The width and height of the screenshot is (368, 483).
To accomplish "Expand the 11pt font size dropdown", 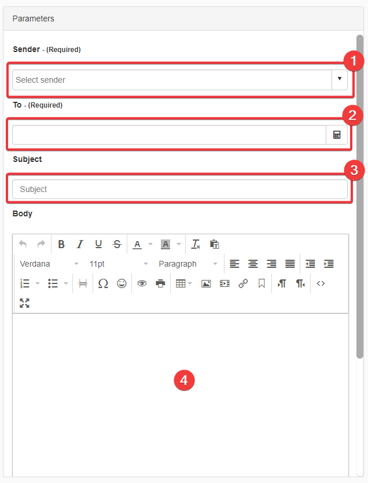I will tap(119, 264).
